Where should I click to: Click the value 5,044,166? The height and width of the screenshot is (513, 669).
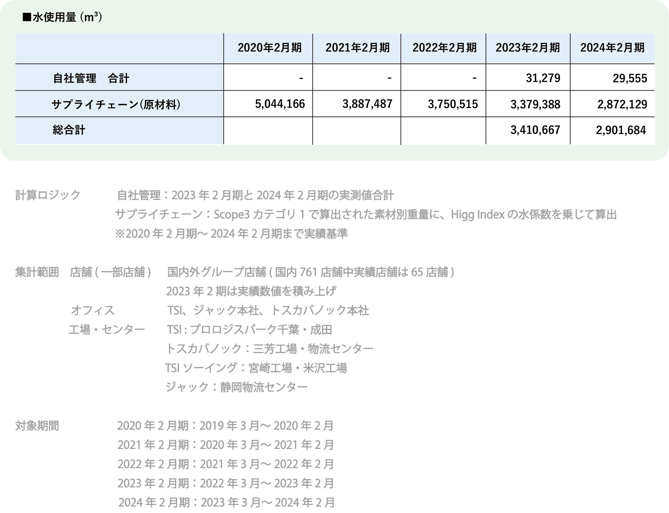280,104
